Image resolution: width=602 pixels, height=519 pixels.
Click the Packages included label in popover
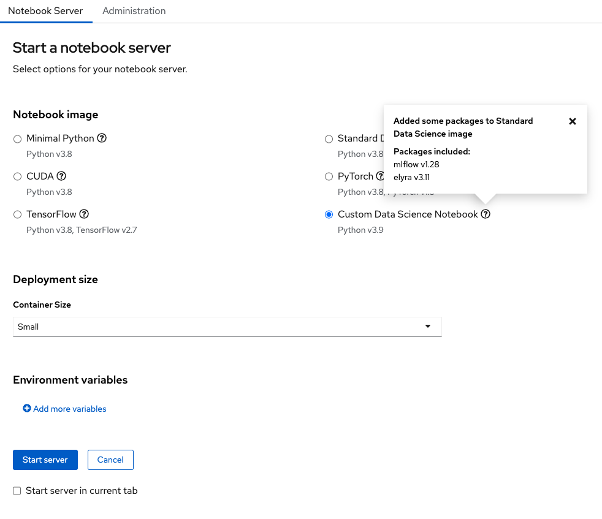(x=432, y=151)
